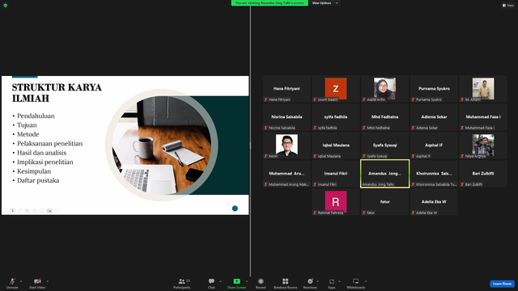The width and height of the screenshot is (518, 291).
Task: Click slideshow previous slide icon
Action: click(x=6, y=210)
